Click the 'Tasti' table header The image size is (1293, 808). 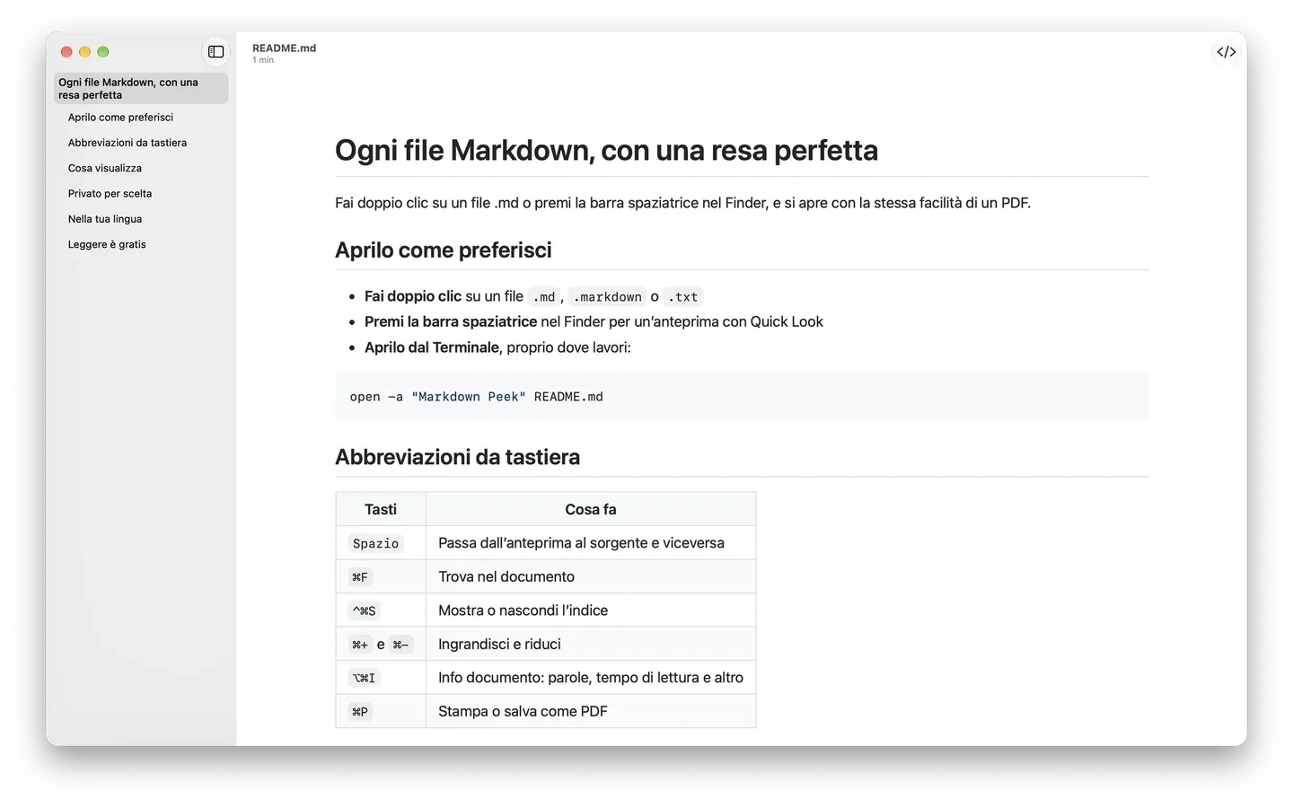(381, 509)
